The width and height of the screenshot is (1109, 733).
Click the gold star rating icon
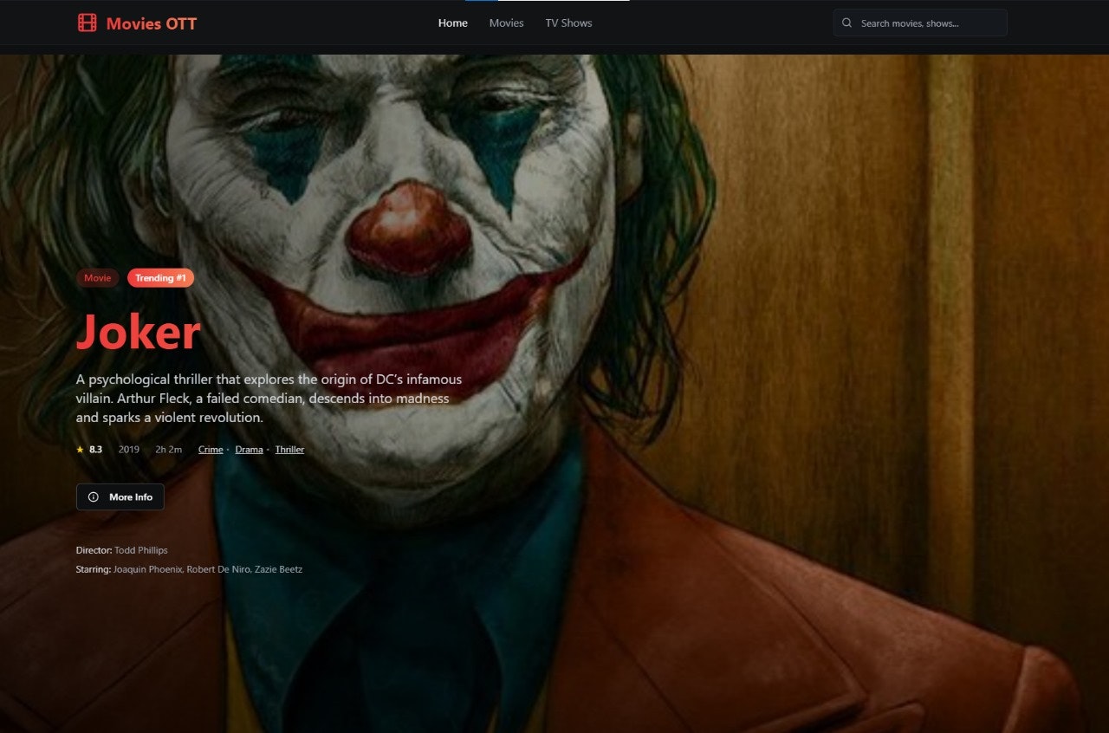click(80, 450)
